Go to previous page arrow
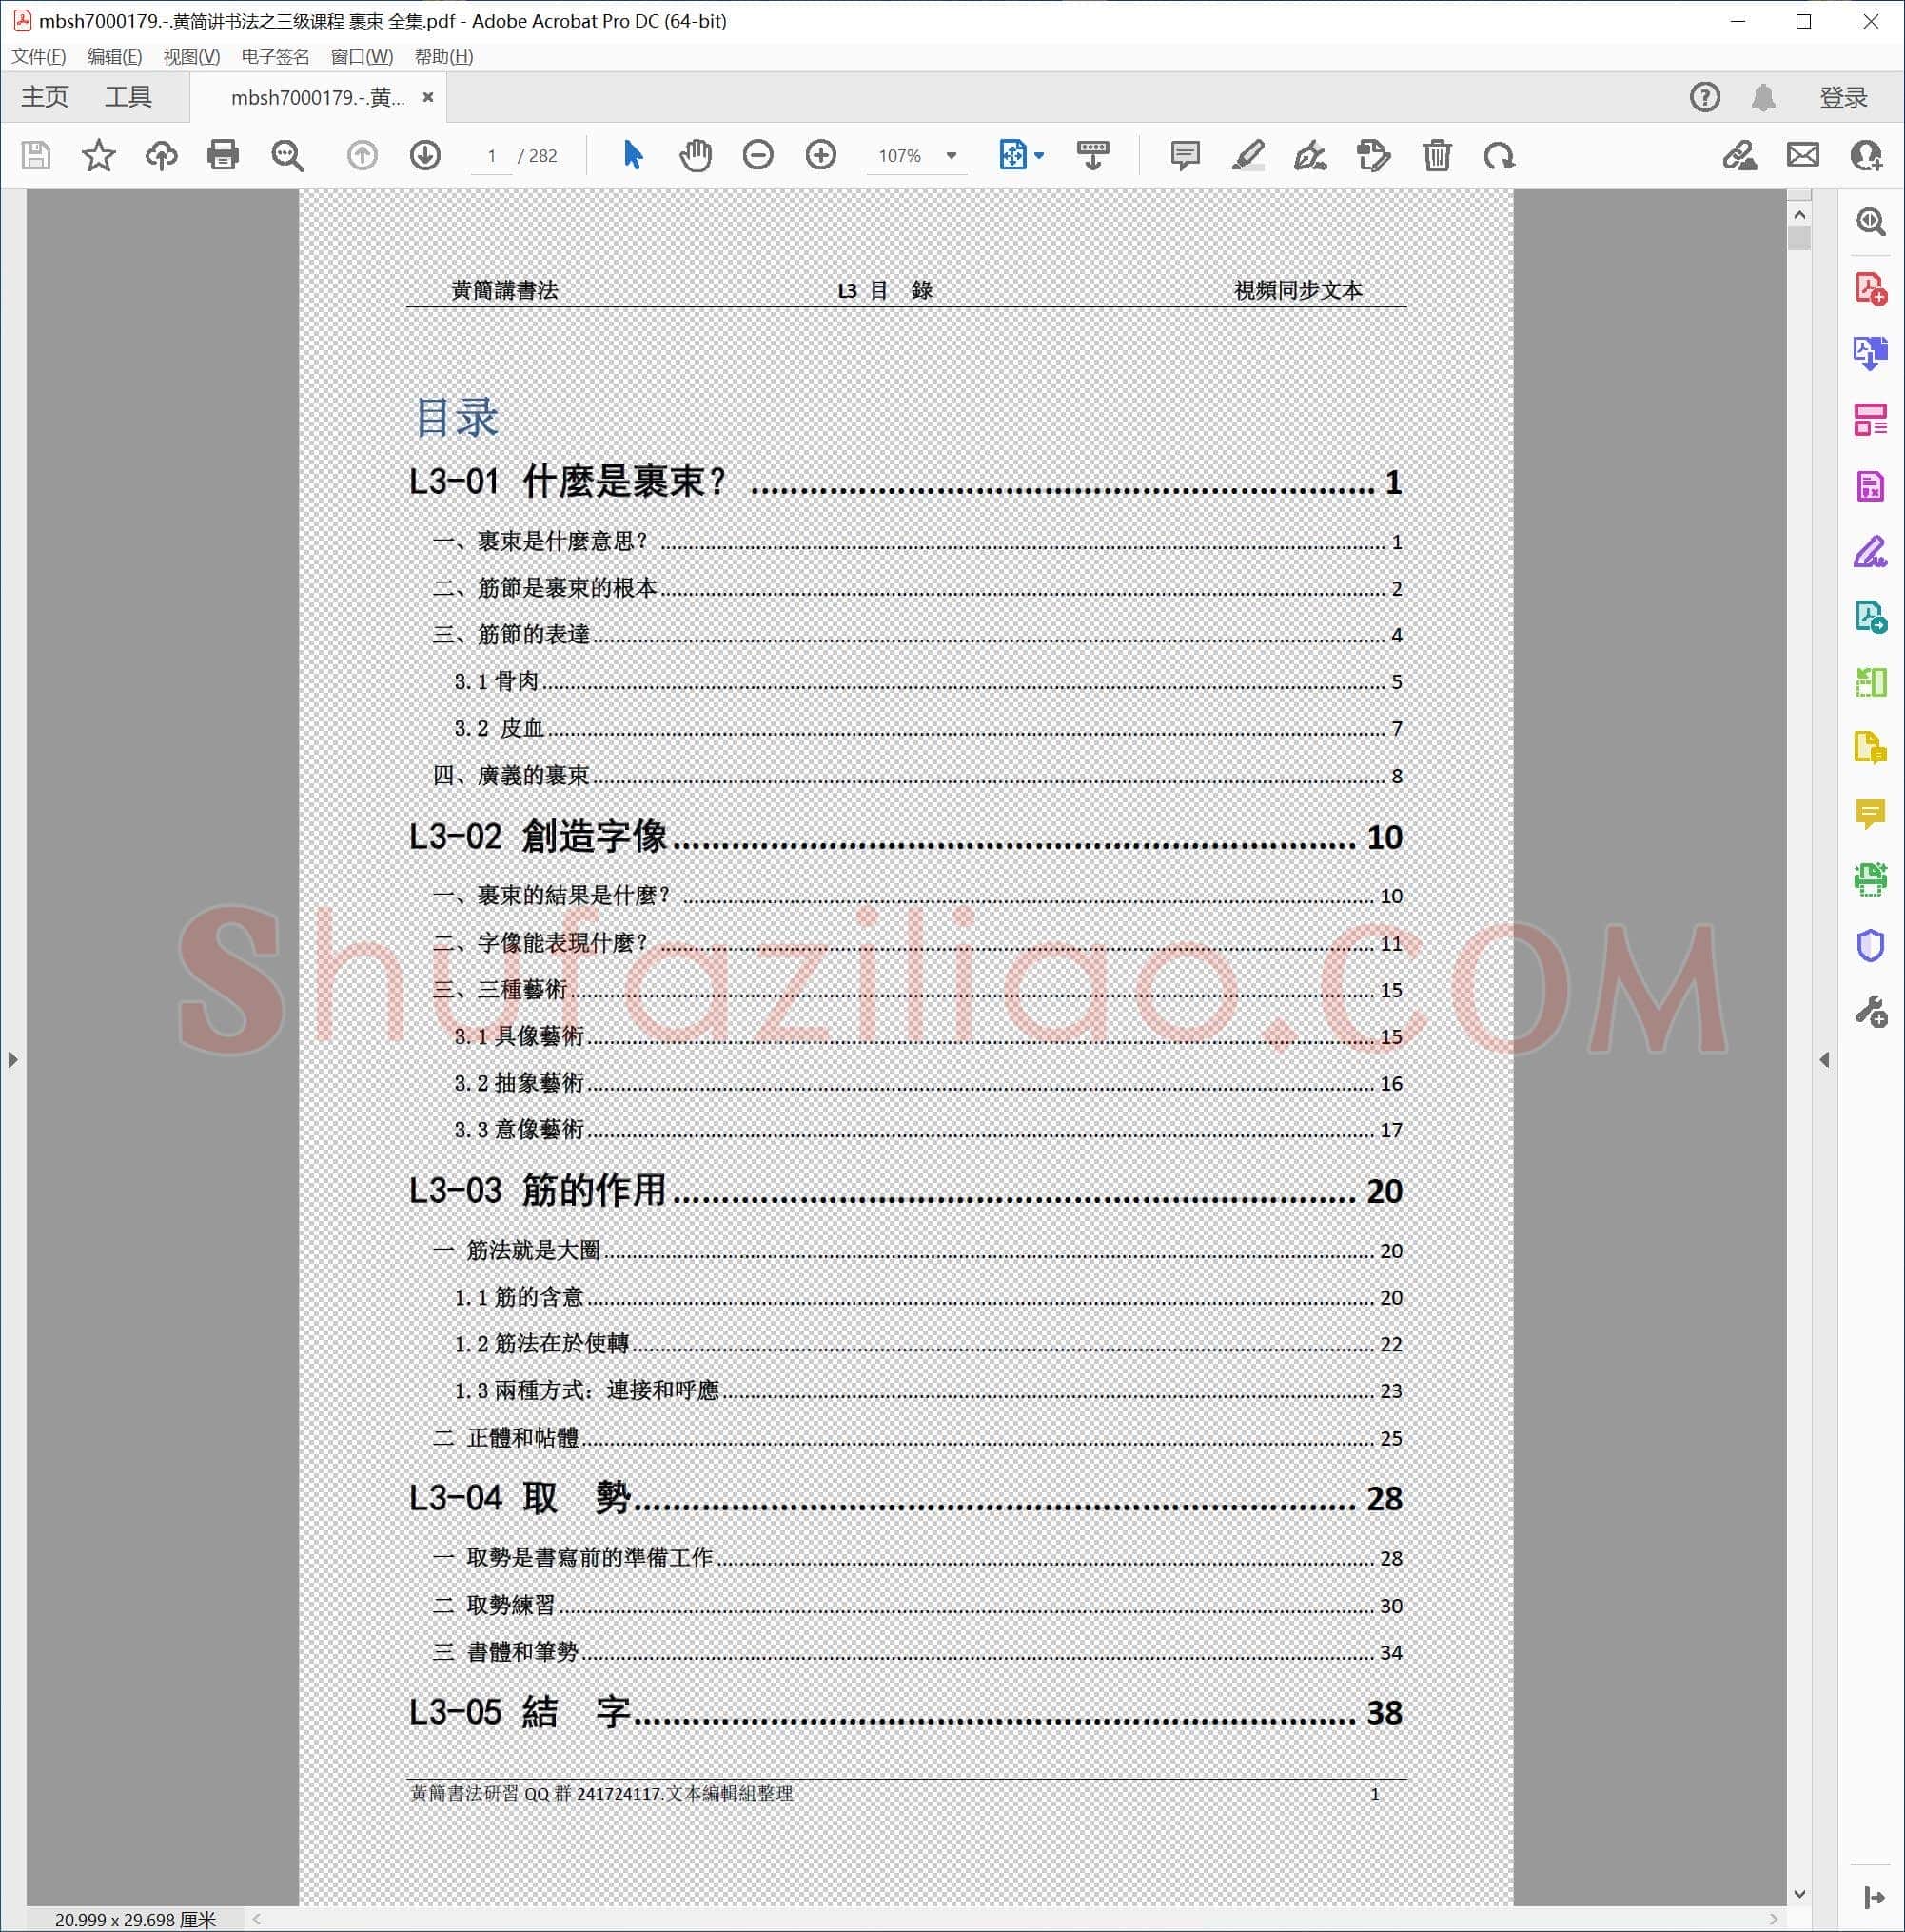This screenshot has width=1905, height=1932. tap(362, 156)
